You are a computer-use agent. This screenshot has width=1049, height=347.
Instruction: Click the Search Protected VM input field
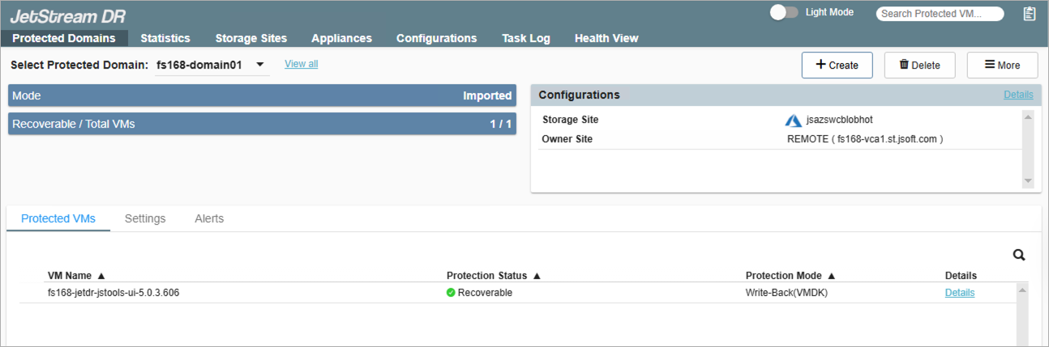(x=940, y=14)
